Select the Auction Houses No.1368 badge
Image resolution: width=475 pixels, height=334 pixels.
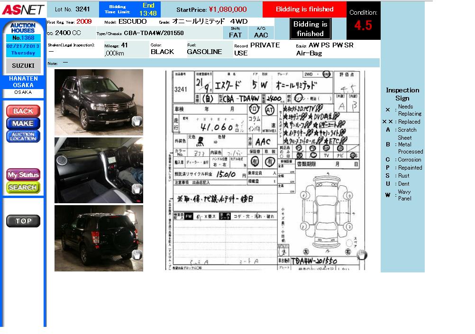23,31
